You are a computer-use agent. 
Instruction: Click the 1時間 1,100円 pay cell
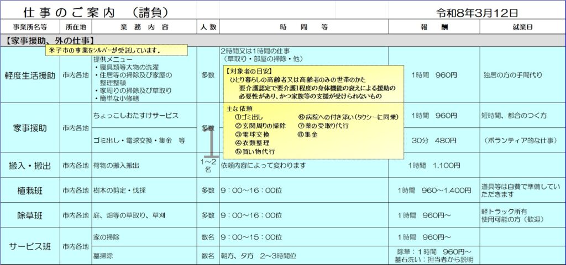click(x=434, y=165)
